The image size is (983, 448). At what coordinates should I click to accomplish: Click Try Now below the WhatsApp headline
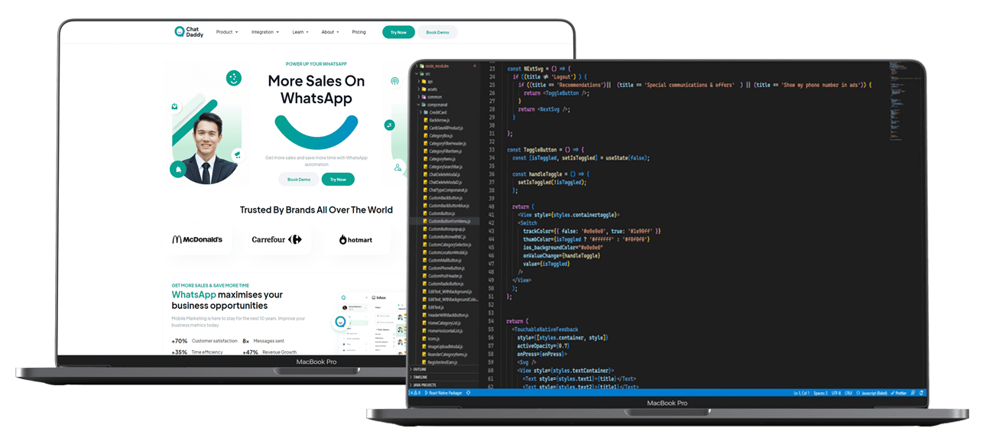click(x=338, y=180)
